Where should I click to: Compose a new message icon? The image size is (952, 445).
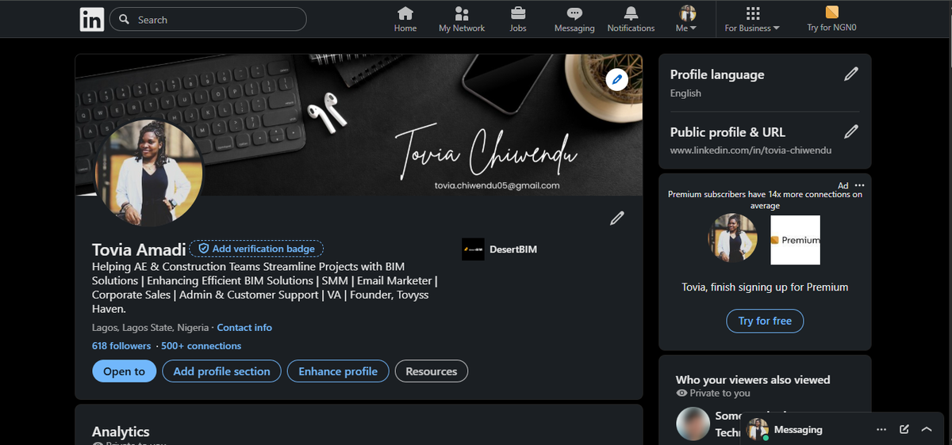pos(904,429)
